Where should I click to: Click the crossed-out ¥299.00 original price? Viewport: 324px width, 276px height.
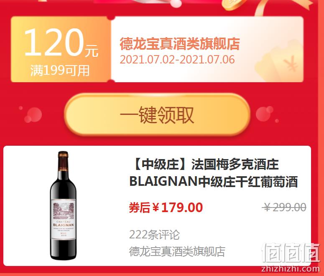[x=284, y=207]
